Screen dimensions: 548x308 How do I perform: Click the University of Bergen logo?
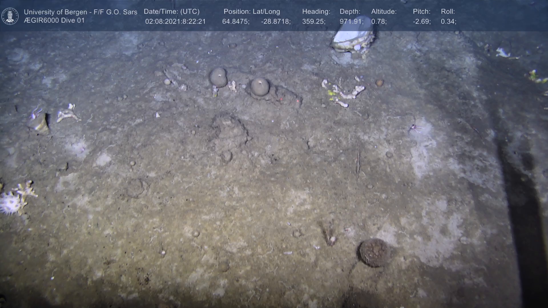10,16
